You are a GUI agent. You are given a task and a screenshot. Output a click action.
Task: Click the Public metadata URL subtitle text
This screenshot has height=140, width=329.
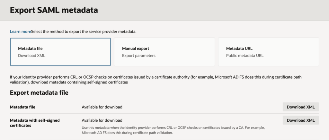[x=245, y=56]
